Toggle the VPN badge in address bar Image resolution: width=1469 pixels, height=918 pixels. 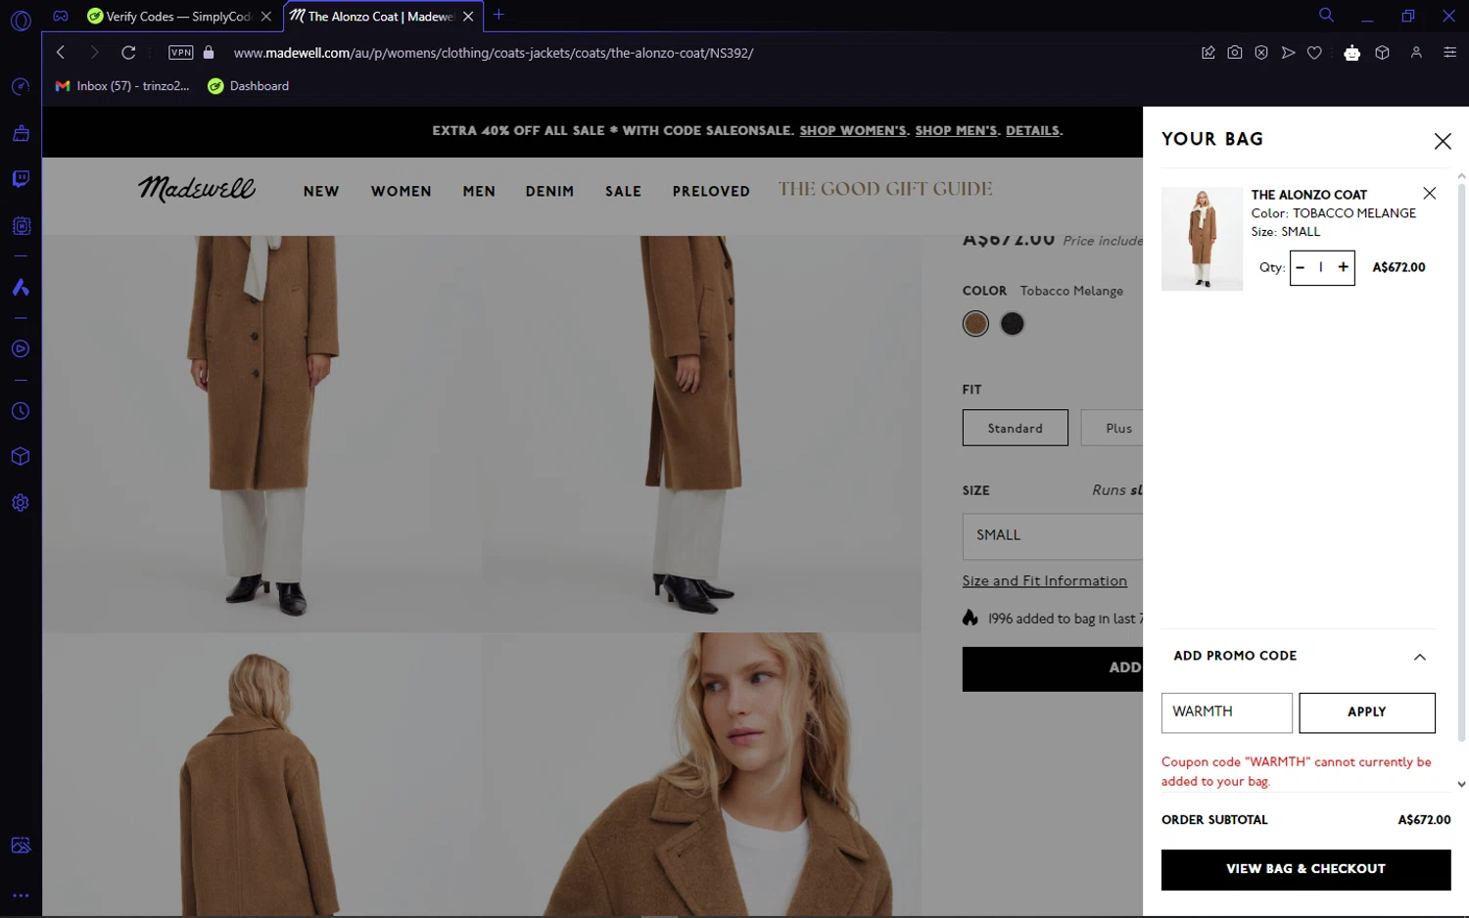click(181, 53)
